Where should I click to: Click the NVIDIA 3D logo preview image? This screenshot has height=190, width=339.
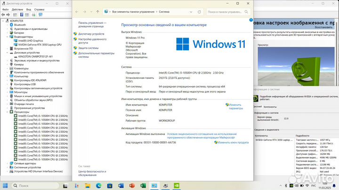pyautogui.click(x=296, y=66)
